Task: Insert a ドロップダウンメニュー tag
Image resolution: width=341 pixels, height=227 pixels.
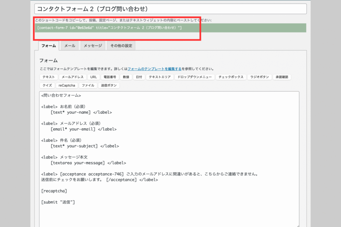Action: [194, 77]
